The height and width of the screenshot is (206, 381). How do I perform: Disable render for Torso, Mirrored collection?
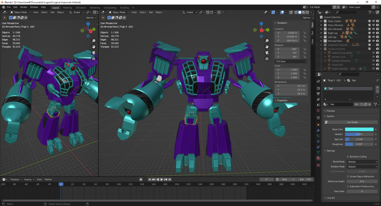[x=377, y=25]
